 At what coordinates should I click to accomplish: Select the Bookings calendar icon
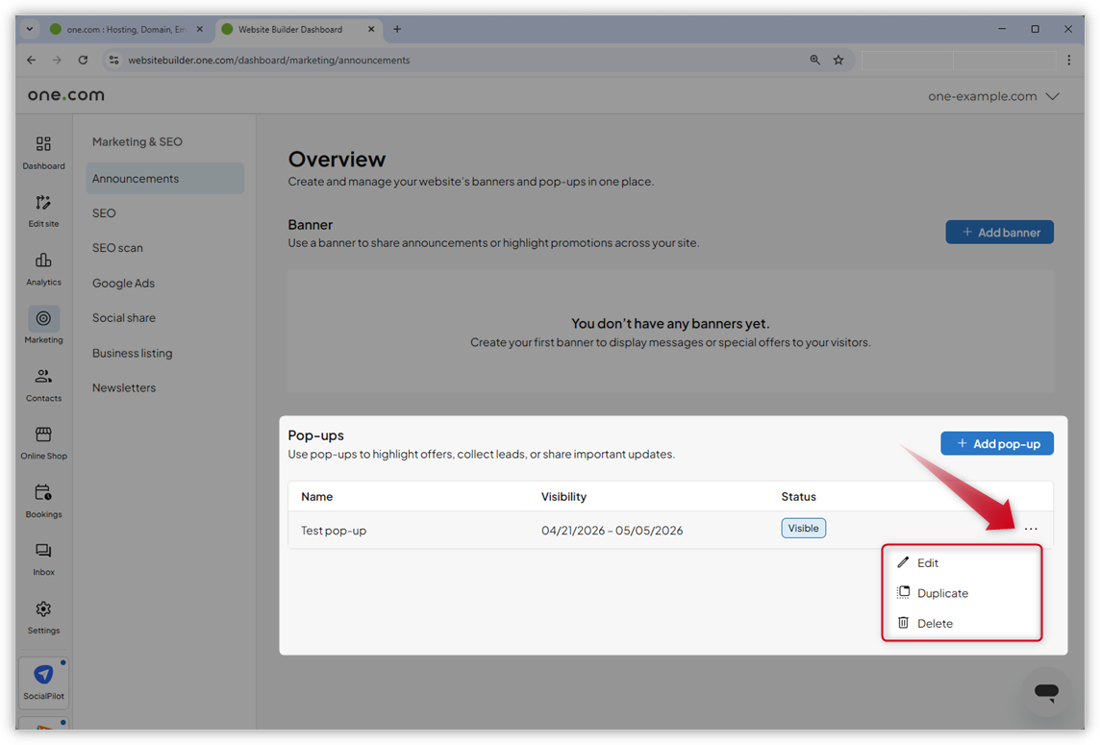43,499
